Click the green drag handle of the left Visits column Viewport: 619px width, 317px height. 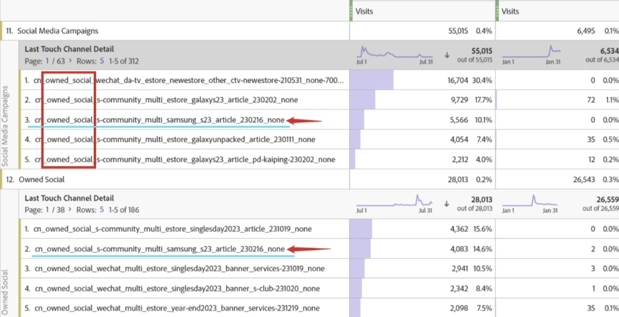351,11
